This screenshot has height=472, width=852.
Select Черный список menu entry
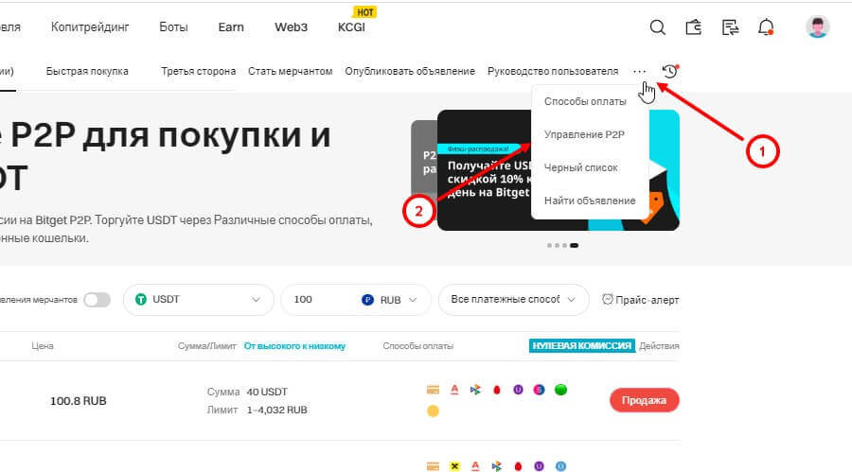pos(581,167)
